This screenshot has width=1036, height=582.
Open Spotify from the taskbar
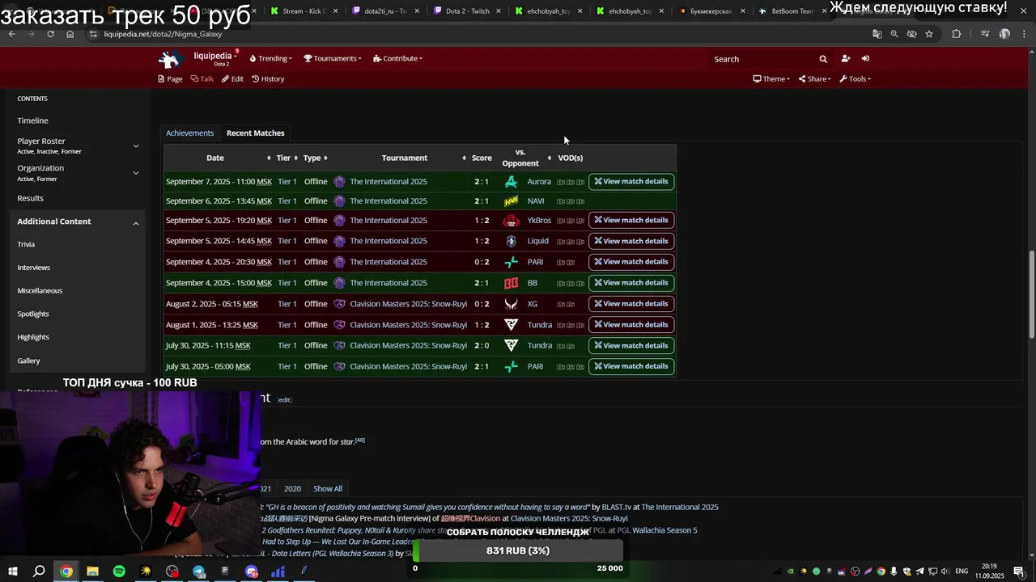click(119, 571)
